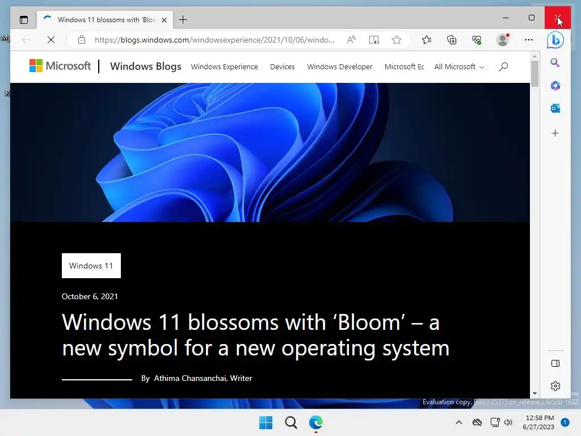Stop loading the page
The image size is (581, 436).
[x=51, y=40]
